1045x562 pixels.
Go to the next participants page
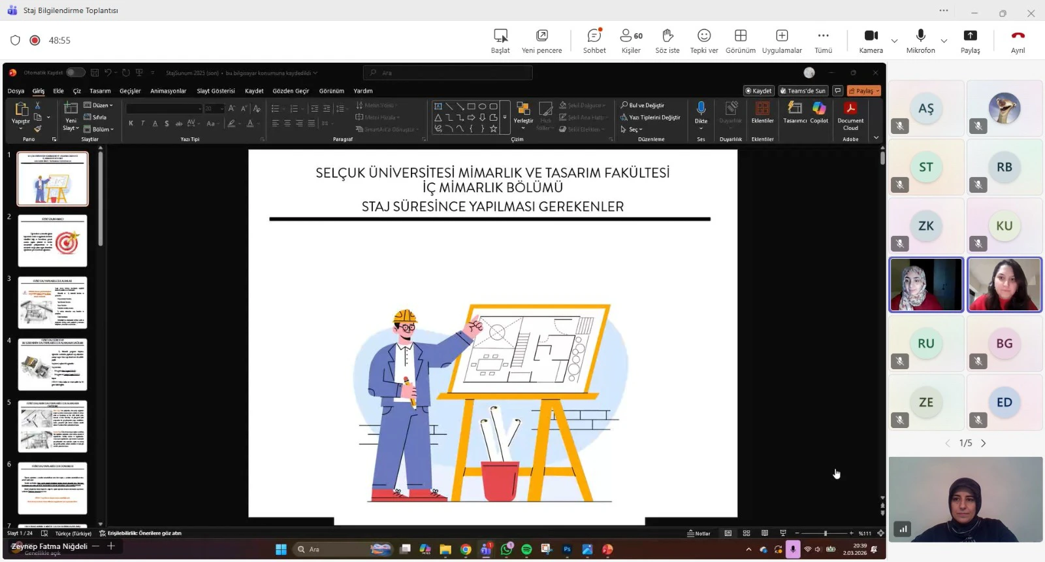984,443
